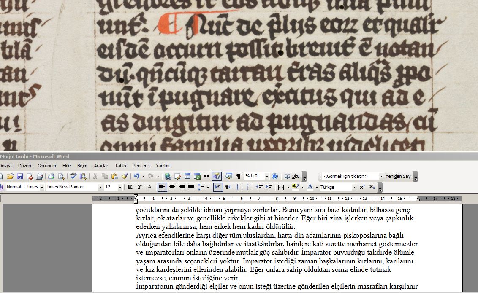Open the Columns layout icon
Screen dimensions: 478x293
tap(206, 176)
